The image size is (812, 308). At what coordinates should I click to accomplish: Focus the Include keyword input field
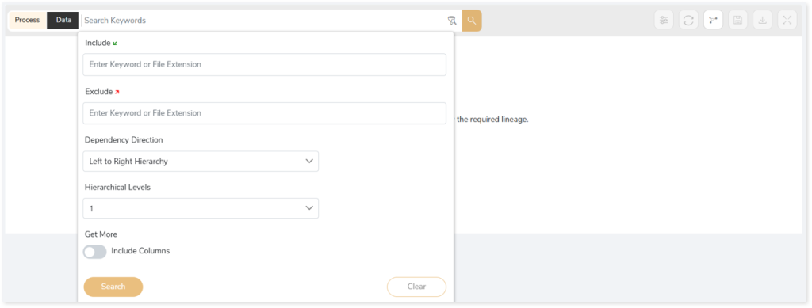264,65
